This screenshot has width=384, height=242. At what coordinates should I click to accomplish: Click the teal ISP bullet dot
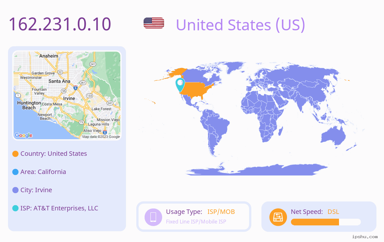click(x=15, y=208)
